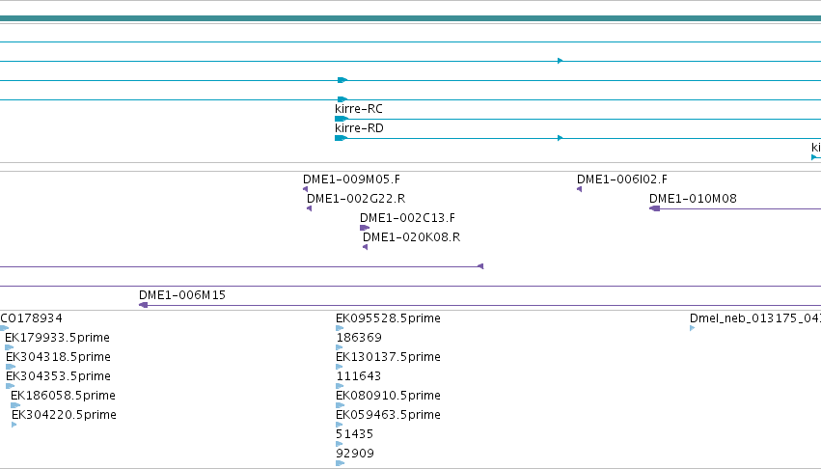The width and height of the screenshot is (821, 469).
Task: Select the DME1-002C13.F feature label
Action: point(407,218)
